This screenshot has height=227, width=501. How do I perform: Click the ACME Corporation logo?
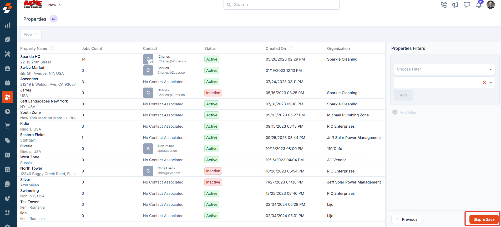[x=33, y=4]
